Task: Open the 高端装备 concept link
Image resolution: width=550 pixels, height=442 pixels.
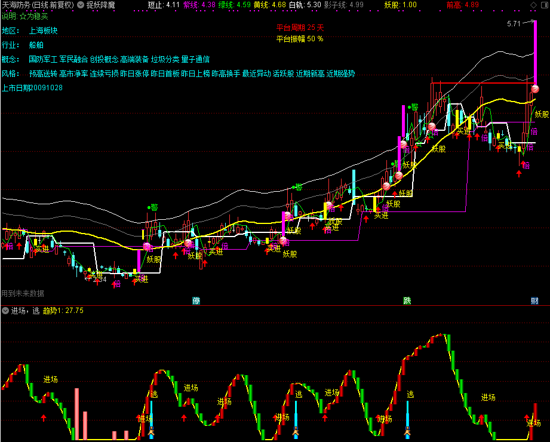Action: coord(135,59)
